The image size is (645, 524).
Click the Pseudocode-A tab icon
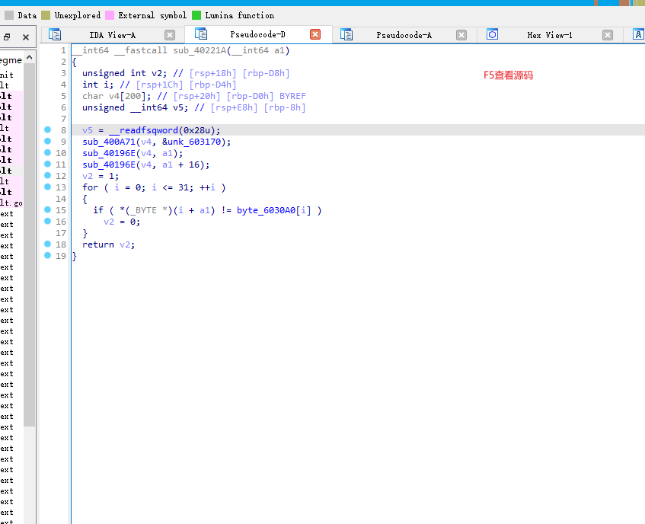[346, 34]
